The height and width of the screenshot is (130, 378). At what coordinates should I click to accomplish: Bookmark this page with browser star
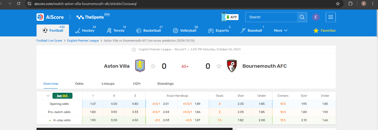point(338,4)
